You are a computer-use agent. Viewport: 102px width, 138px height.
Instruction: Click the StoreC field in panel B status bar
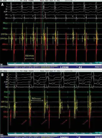pyautogui.click(x=99, y=137)
